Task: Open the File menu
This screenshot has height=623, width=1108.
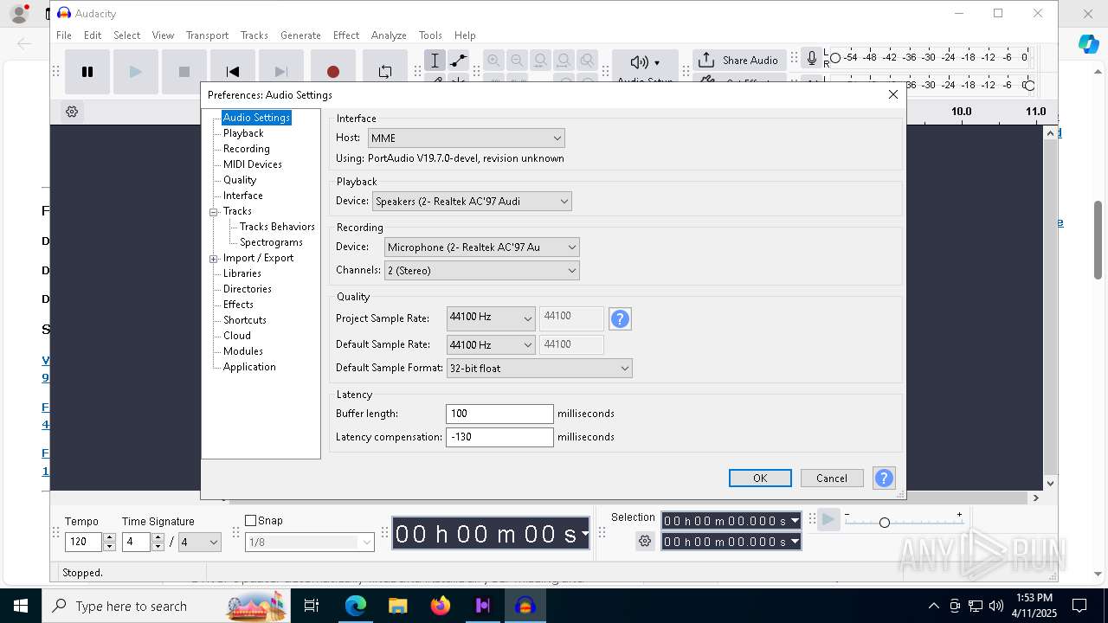Action: pos(64,35)
